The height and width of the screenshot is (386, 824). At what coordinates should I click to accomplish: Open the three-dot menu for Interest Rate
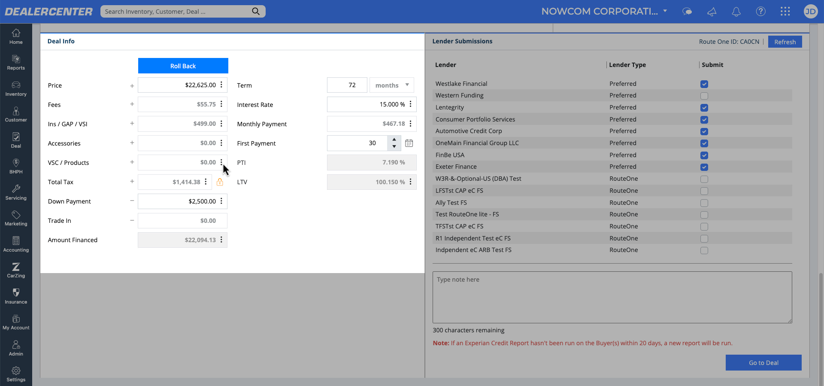click(x=411, y=104)
